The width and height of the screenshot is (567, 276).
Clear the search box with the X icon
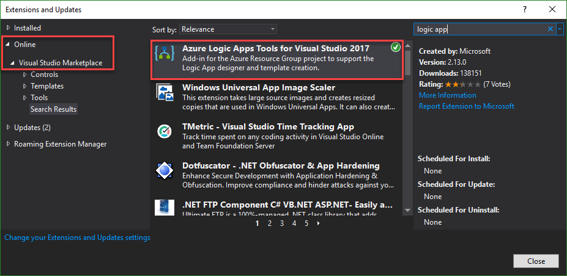pos(550,29)
